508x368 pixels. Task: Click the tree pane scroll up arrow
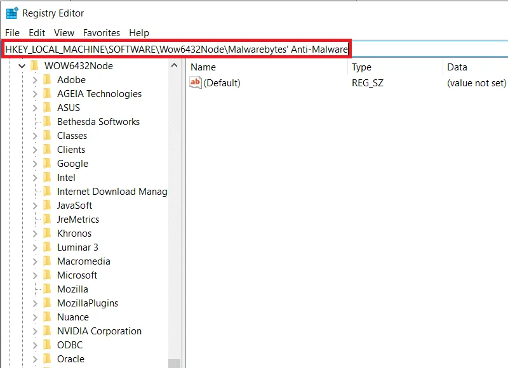coord(174,66)
